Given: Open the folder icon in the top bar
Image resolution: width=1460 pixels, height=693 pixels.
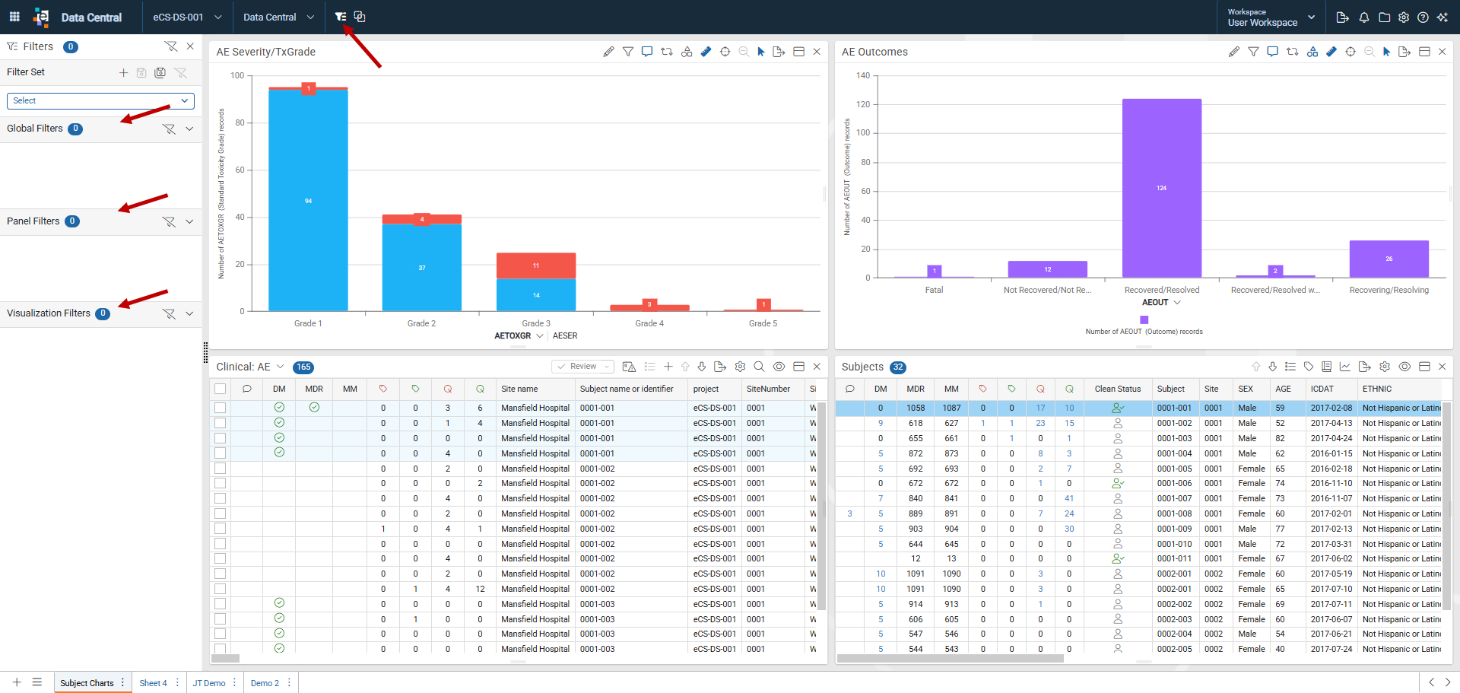Looking at the screenshot, I should [x=1384, y=17].
